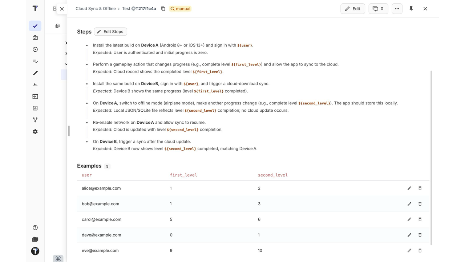Viewport: 465px width, 262px height.
Task: Select the eve@example.com cell
Action: click(x=100, y=251)
